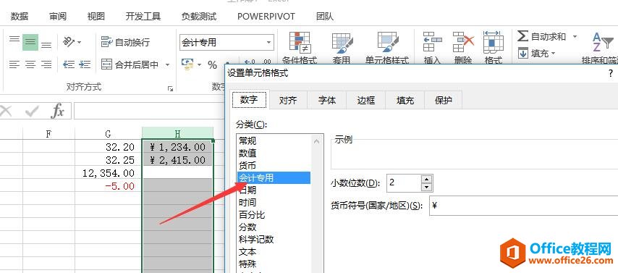Open 单元格样式 cell styles
This screenshot has width=618, height=273.
[387, 48]
